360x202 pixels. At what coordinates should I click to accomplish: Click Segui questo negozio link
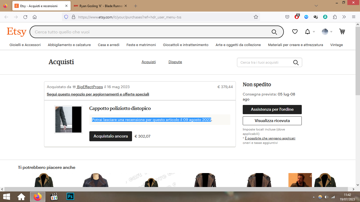tap(98, 94)
